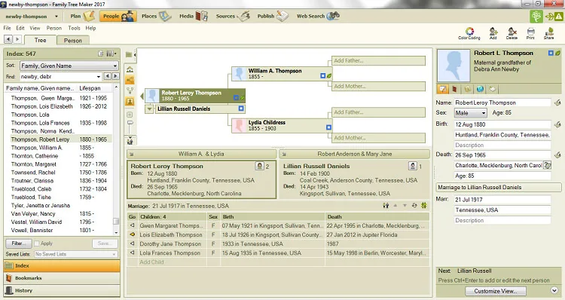565x300 pixels.
Task: Select the pedigree view icon
Action: point(130,80)
